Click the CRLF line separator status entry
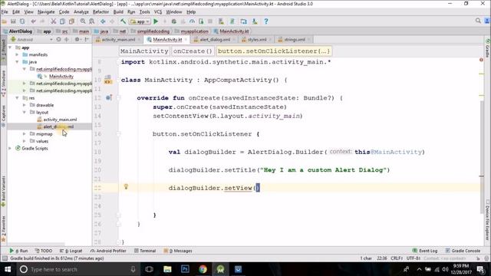Viewport: 491px width, 276px height. point(397,258)
